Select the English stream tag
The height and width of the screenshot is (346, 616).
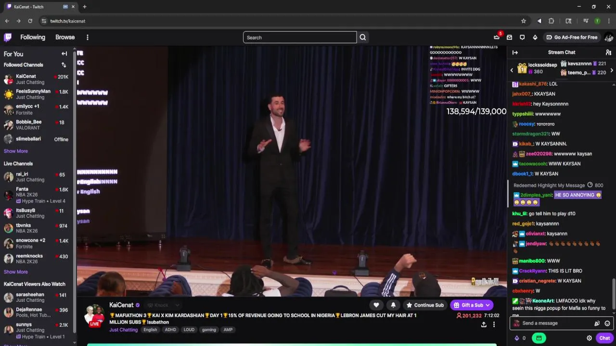(150, 330)
